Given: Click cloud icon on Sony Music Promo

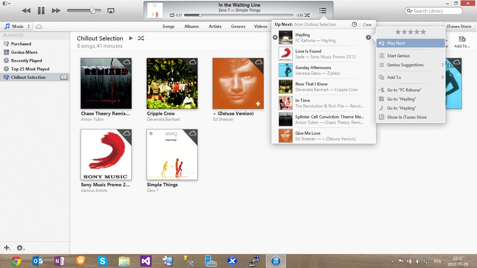Looking at the screenshot, I should (x=127, y=133).
